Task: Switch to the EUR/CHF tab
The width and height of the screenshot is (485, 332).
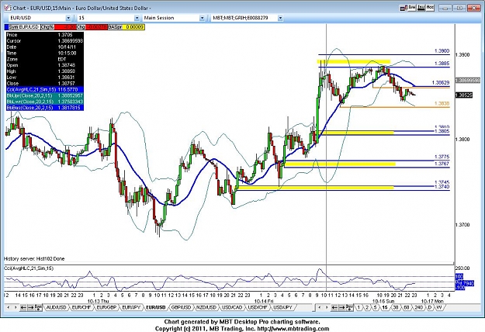Action: (81, 308)
